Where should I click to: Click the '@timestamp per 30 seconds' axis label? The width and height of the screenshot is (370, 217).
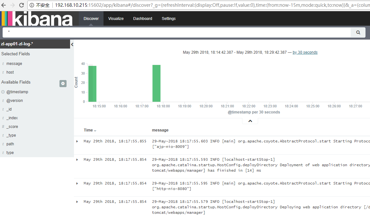[254, 112]
